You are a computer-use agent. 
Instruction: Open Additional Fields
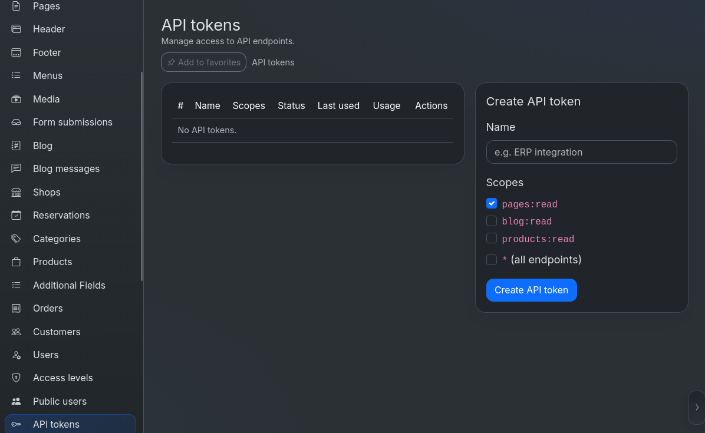[x=70, y=285]
